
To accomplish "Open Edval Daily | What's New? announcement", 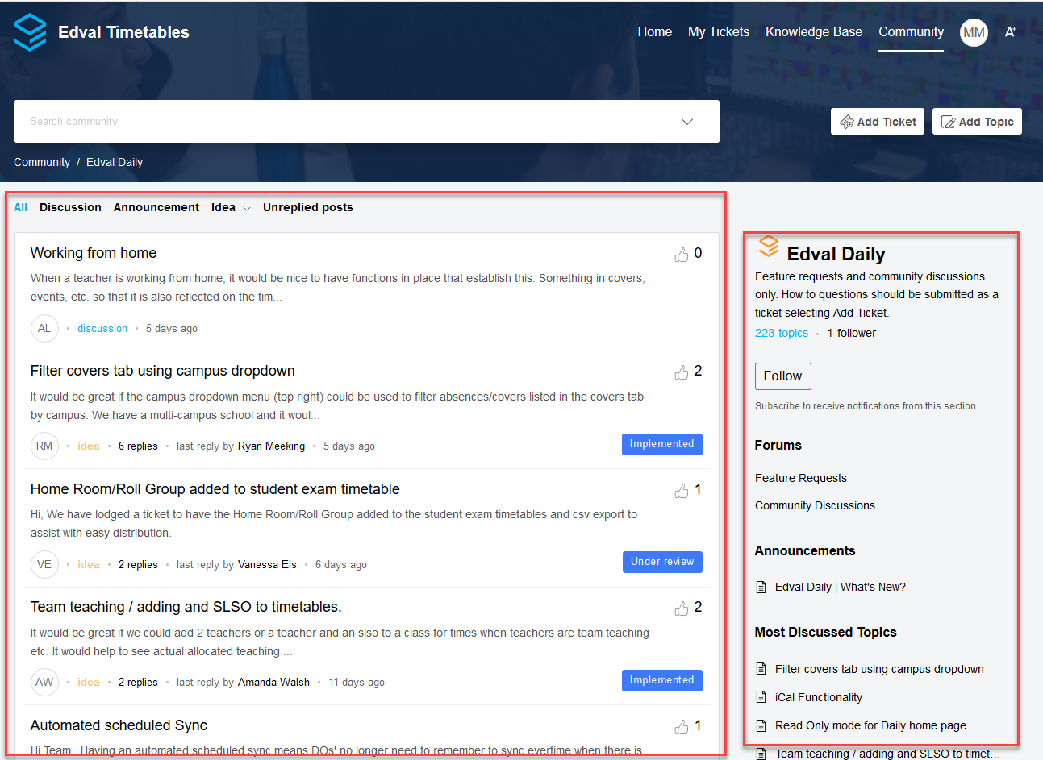I will click(x=841, y=587).
